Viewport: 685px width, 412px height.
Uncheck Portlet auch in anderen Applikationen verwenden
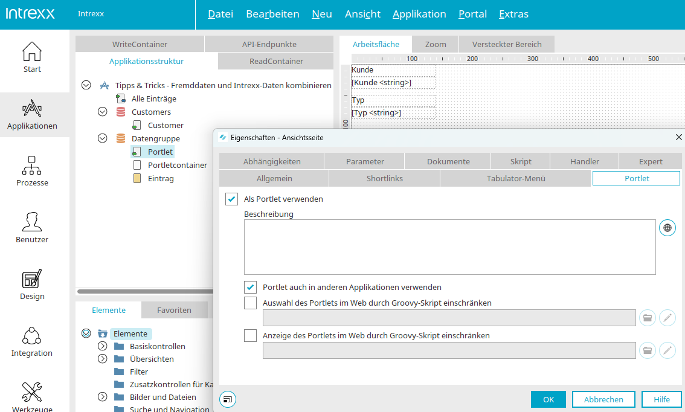(x=250, y=287)
